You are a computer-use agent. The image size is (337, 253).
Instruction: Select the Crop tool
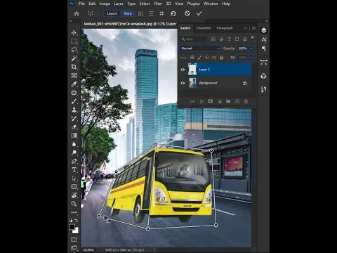tap(74, 67)
